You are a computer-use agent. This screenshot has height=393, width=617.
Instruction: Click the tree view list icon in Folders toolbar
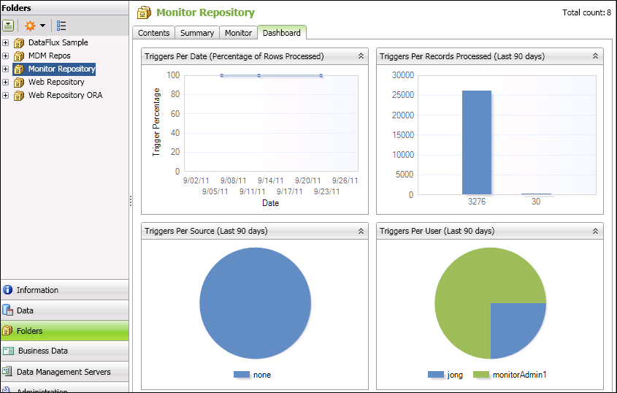point(61,26)
